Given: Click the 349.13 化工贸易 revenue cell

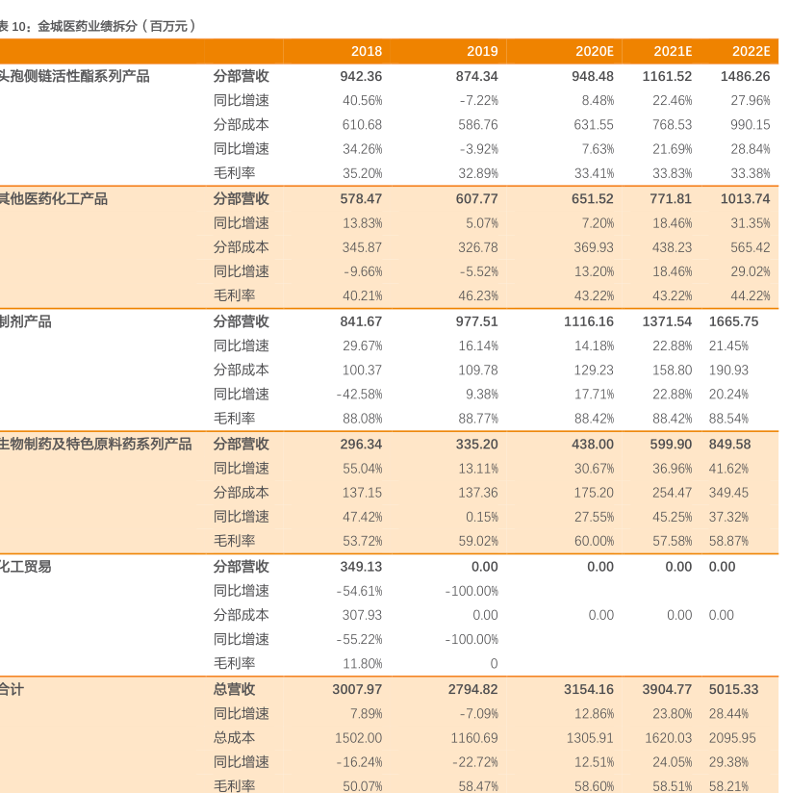Looking at the screenshot, I should tap(361, 567).
